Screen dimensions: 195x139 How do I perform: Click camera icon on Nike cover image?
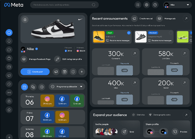click(x=25, y=19)
